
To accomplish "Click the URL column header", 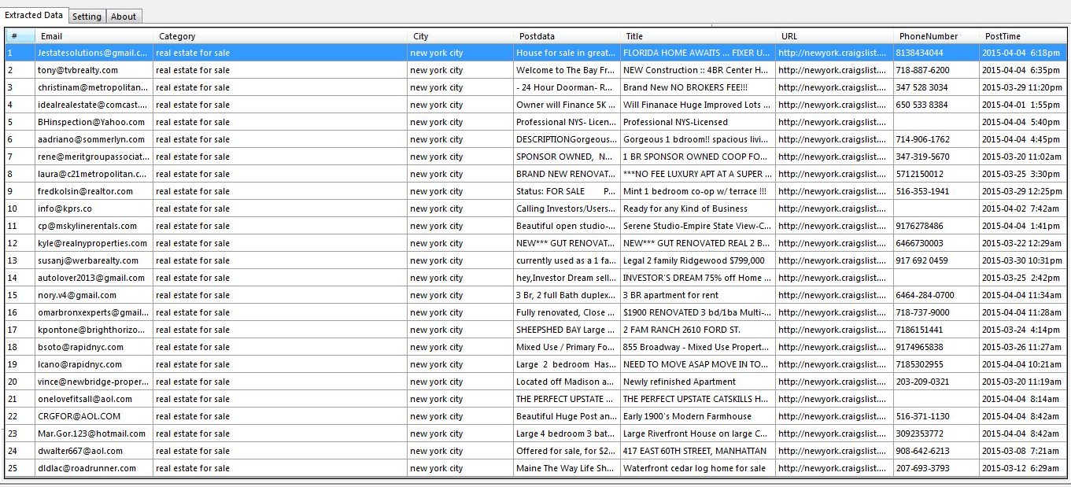I will (x=834, y=36).
